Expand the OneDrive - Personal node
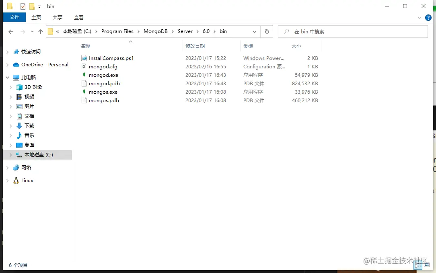This screenshot has width=436, height=273. (8, 64)
